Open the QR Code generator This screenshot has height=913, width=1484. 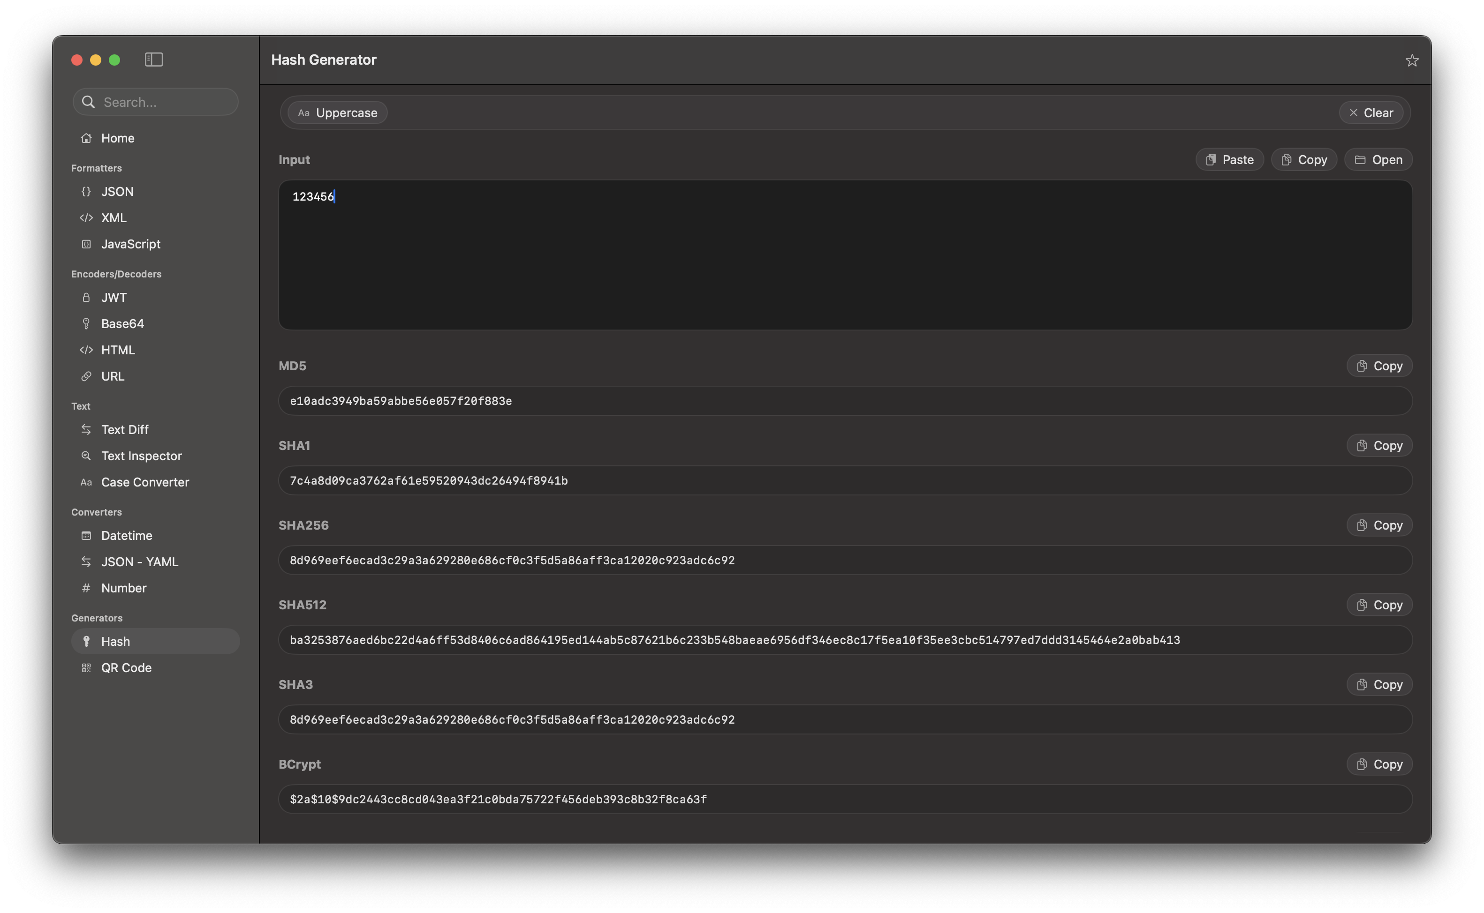[x=126, y=667]
